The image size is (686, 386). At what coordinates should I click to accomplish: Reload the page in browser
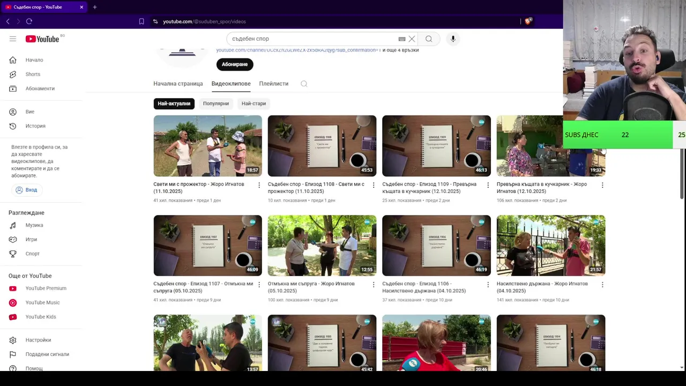click(29, 21)
